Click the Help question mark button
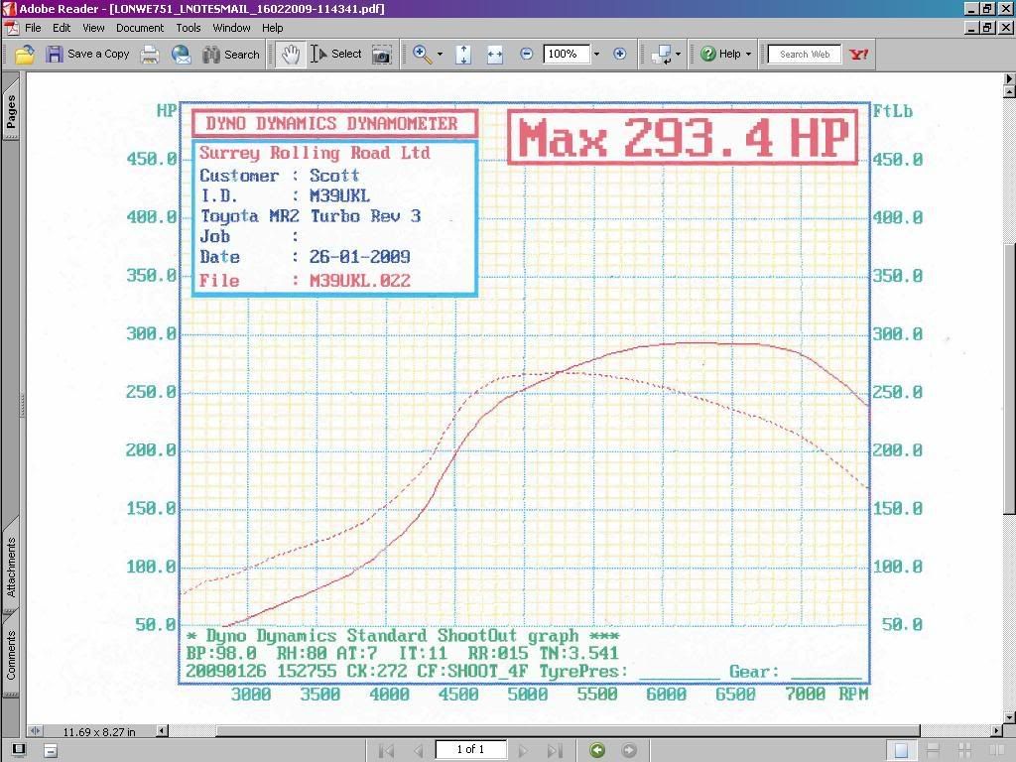 [720, 55]
